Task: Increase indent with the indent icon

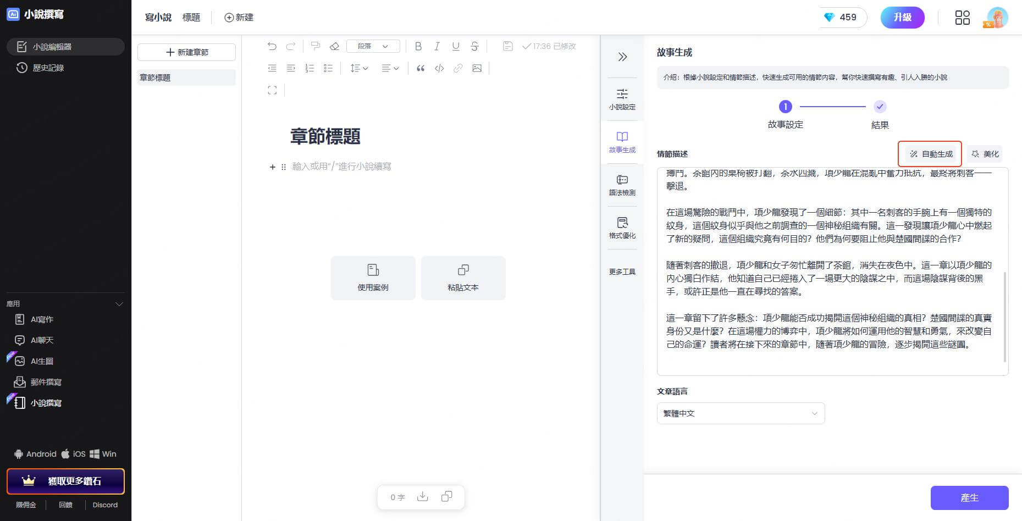Action: [x=291, y=68]
